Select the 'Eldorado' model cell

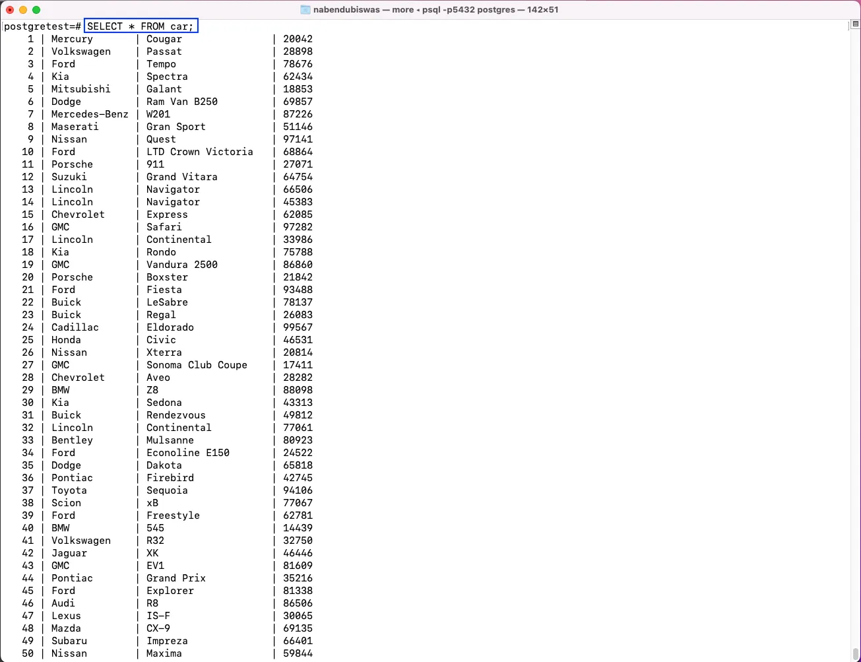(170, 327)
